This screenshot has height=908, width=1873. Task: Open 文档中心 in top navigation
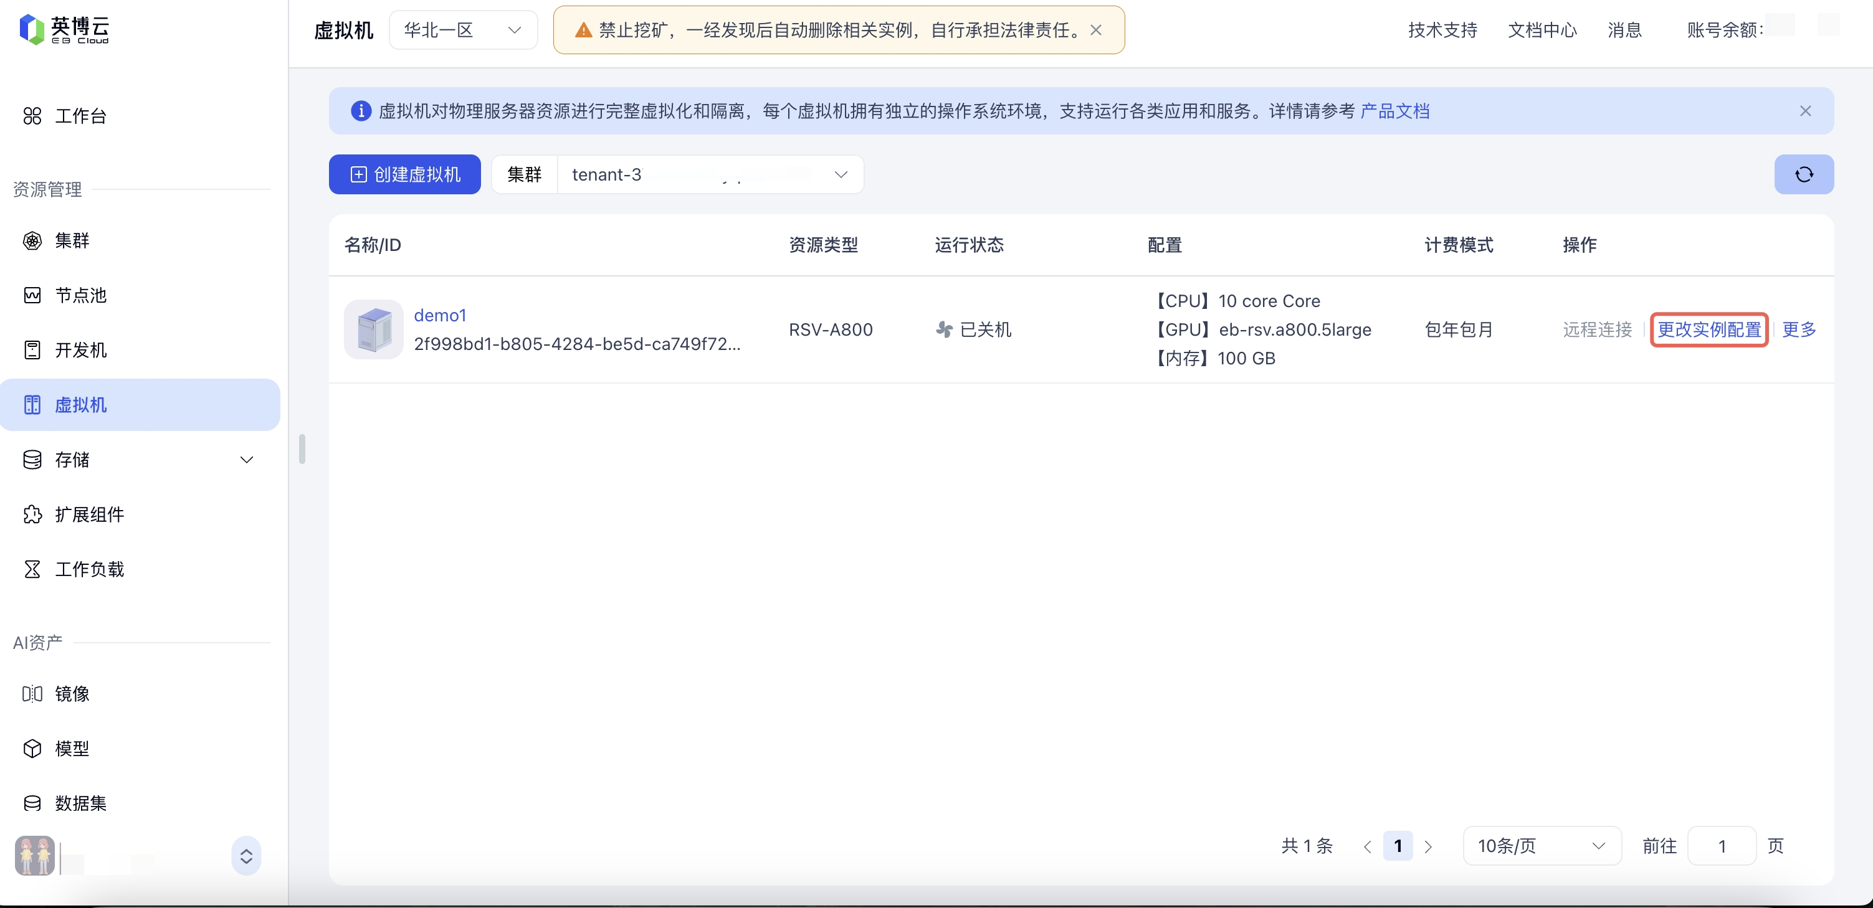pyautogui.click(x=1542, y=30)
